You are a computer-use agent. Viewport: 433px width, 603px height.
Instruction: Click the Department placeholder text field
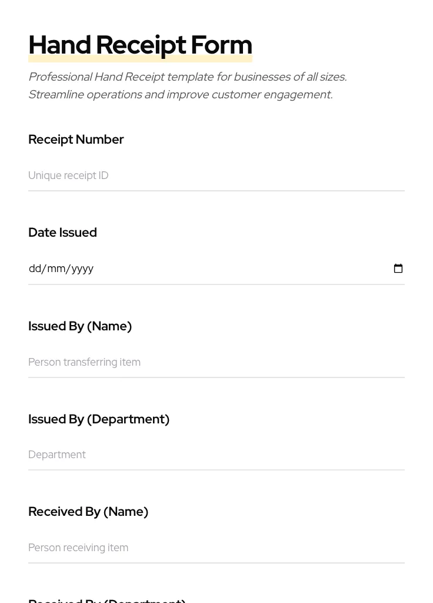[x=57, y=455]
